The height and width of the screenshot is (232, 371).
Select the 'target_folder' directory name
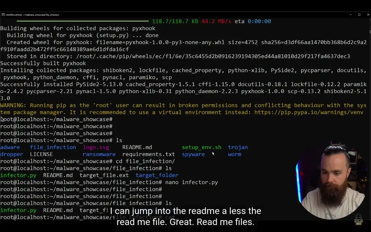point(157,175)
